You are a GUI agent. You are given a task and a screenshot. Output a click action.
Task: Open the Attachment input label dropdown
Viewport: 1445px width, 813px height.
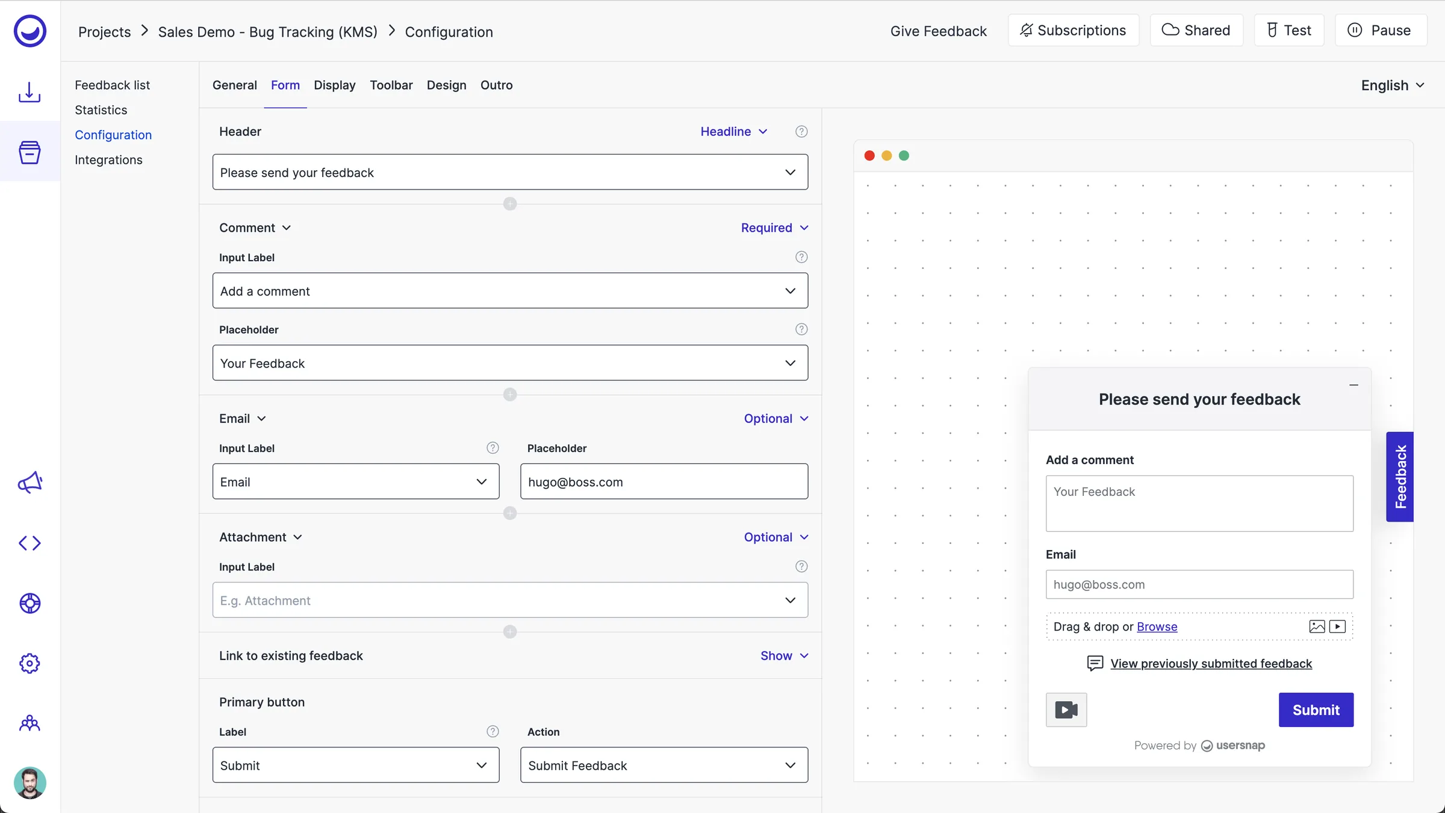(x=510, y=600)
